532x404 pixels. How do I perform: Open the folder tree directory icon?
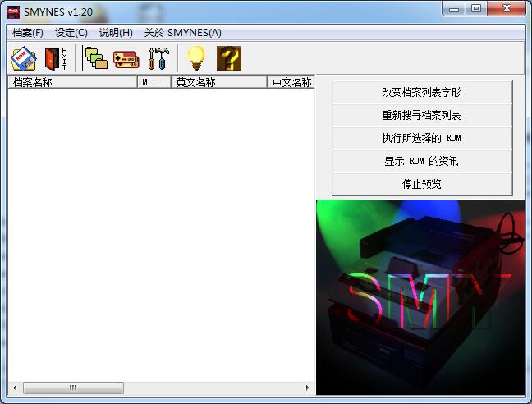96,58
